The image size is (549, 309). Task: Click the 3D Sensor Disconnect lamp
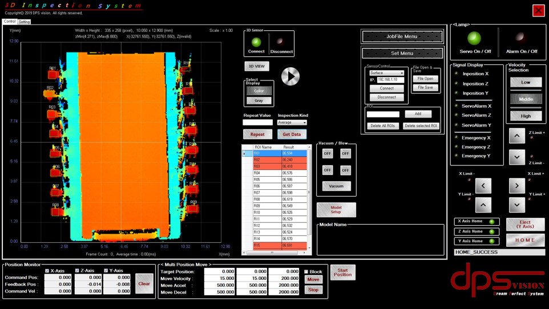click(x=280, y=42)
